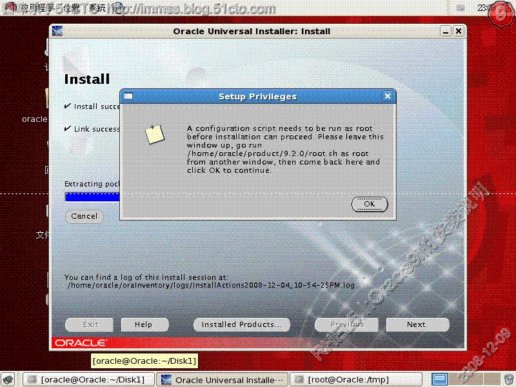The height and width of the screenshot is (387, 516).
Task: Click the yellow note icon in dialog
Action: 155,134
